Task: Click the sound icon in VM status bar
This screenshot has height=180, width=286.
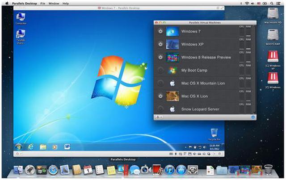Action: tap(195, 154)
